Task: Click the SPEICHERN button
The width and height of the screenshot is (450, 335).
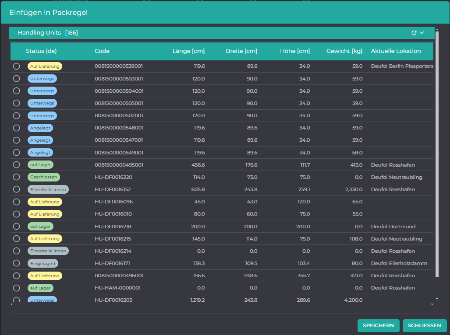Action: tap(378, 325)
